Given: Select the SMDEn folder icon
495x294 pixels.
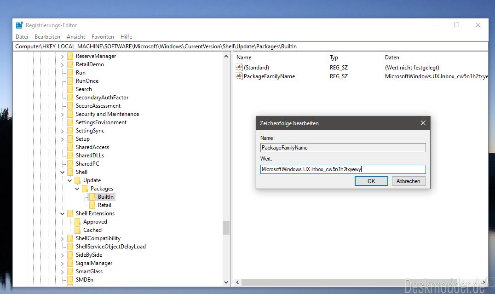Looking at the screenshot, I should [x=70, y=280].
